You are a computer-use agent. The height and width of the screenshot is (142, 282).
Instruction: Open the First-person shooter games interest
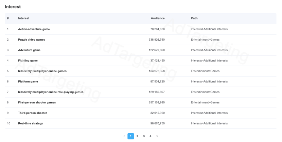(x=37, y=102)
